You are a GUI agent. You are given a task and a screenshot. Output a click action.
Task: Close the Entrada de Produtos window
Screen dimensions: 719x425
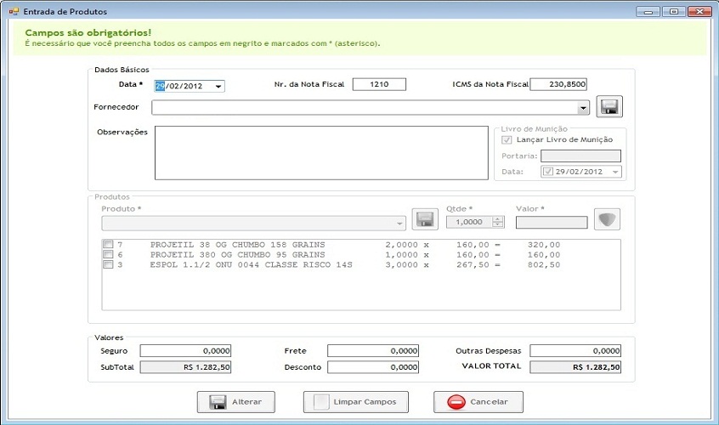click(x=699, y=11)
